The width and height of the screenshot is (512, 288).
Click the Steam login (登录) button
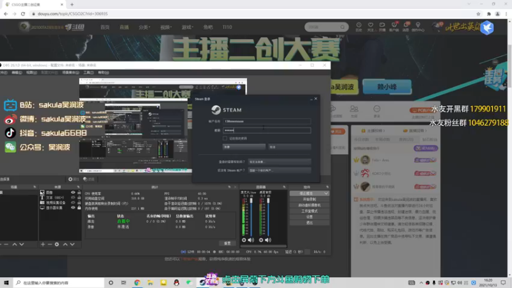point(244,147)
